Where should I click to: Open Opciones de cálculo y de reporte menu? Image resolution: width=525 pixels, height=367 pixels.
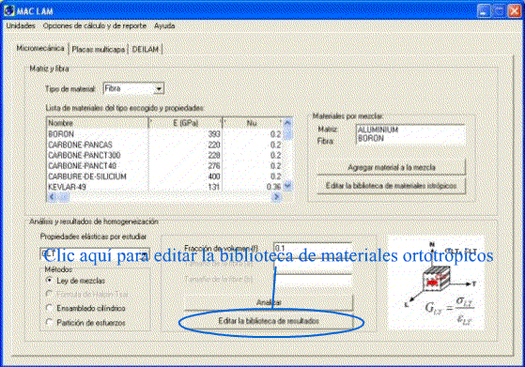[95, 25]
